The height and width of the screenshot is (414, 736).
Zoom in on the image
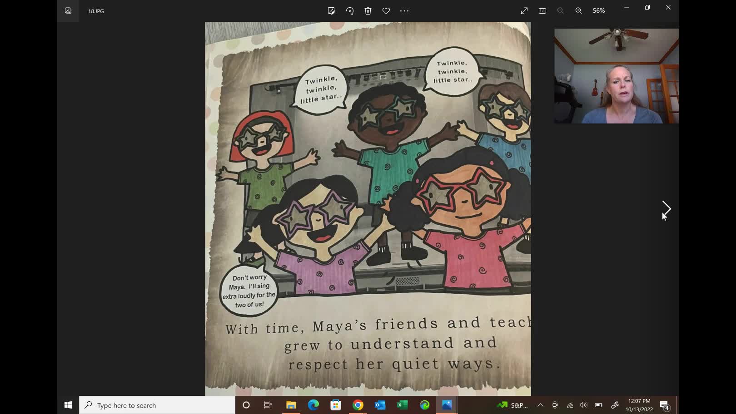pyautogui.click(x=579, y=11)
